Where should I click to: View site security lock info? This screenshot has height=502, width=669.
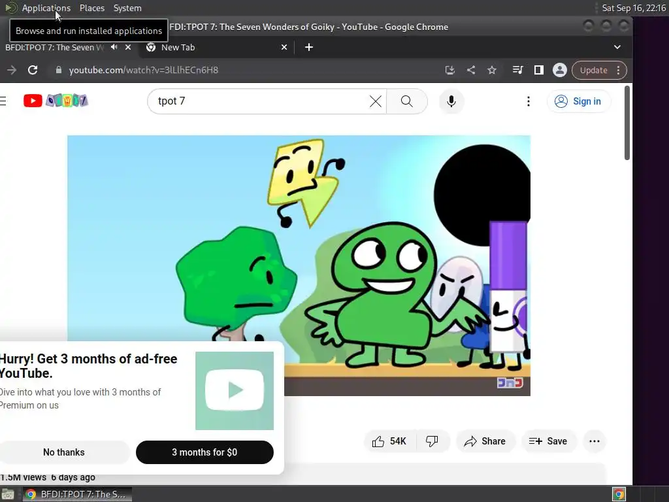pyautogui.click(x=58, y=70)
